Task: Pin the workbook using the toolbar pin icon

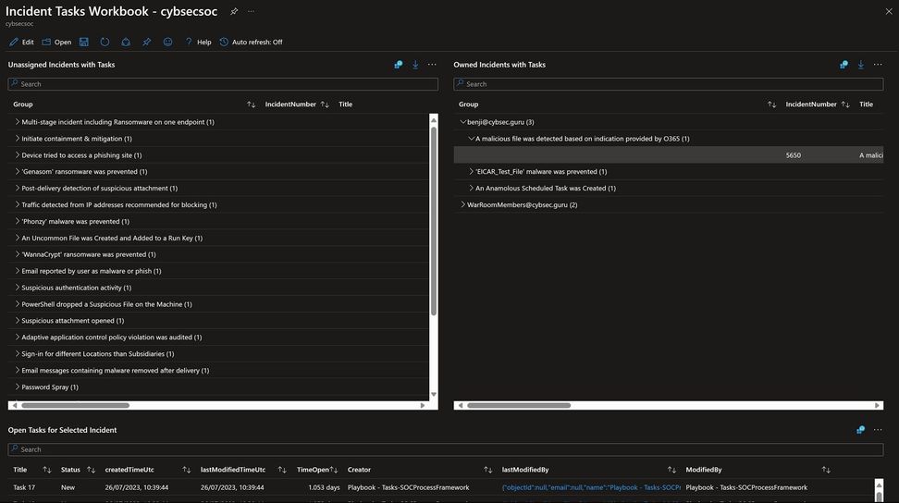Action: tap(147, 42)
